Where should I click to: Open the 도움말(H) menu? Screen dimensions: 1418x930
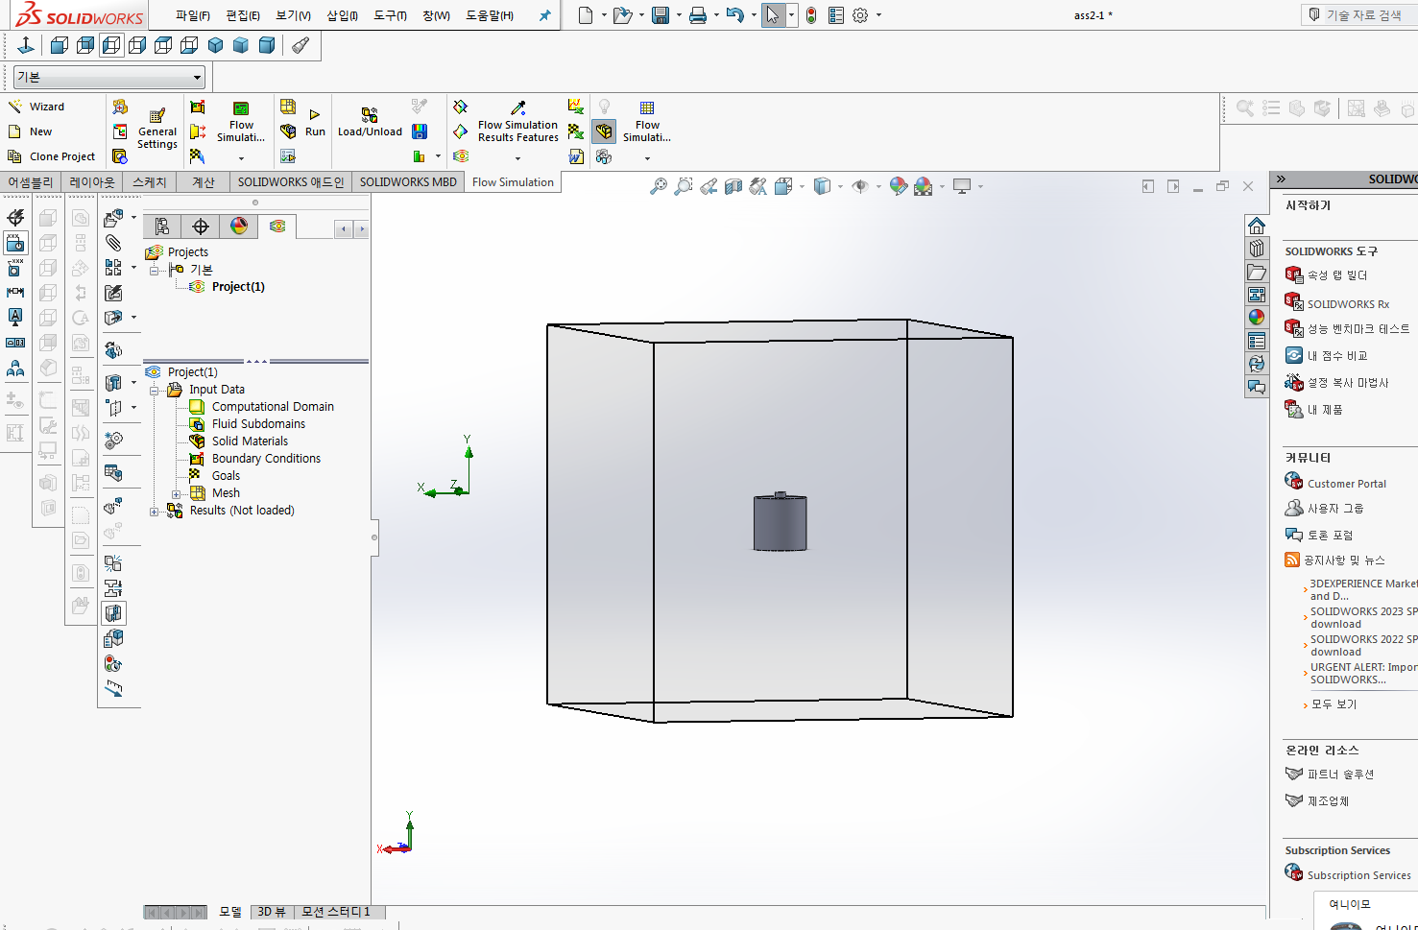pos(490,15)
